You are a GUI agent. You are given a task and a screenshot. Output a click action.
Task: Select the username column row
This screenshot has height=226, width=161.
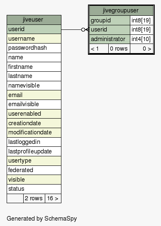coord(34,39)
